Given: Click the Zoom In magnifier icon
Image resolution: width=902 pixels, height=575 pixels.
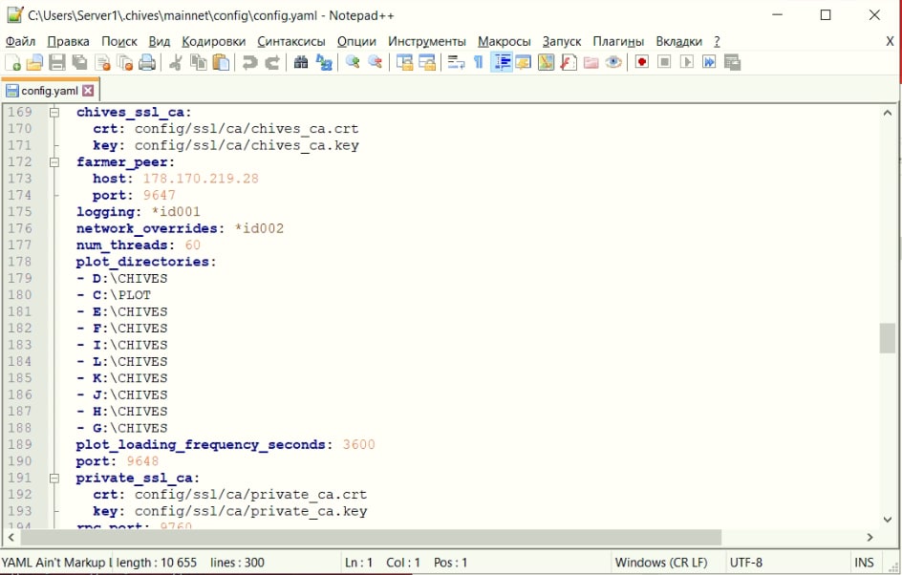Looking at the screenshot, I should (x=353, y=63).
